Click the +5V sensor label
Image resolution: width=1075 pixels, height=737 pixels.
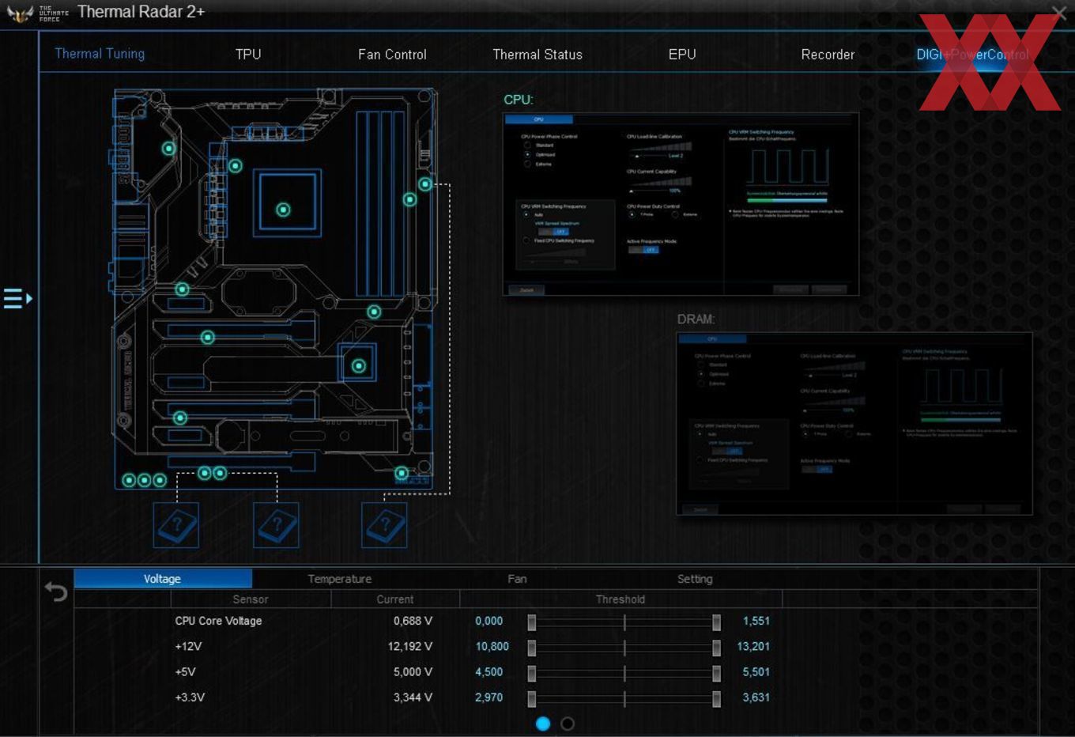[x=185, y=671]
